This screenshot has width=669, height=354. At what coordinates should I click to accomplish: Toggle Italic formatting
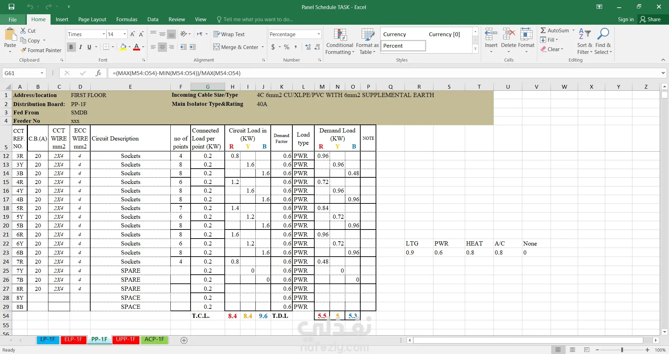(80, 47)
